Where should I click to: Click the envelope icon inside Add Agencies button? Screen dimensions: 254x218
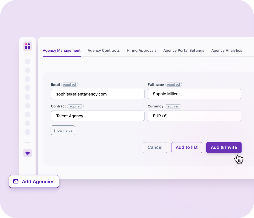click(x=16, y=181)
